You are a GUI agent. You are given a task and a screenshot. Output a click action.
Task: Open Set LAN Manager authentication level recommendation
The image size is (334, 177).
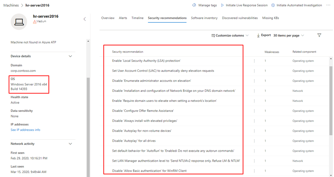pyautogui.click(x=176, y=161)
